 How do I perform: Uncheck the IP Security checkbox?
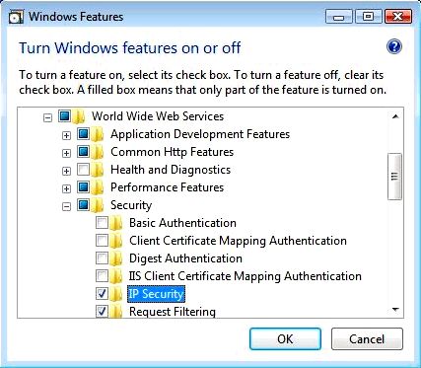102,293
